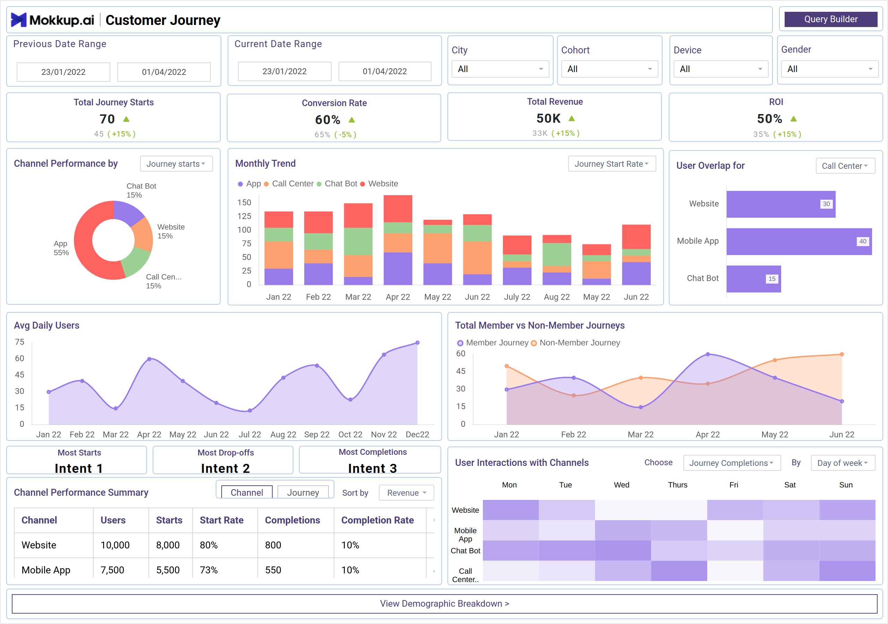This screenshot has height=624, width=888.
Task: Open the Journey Completions dropdown
Action: (732, 463)
